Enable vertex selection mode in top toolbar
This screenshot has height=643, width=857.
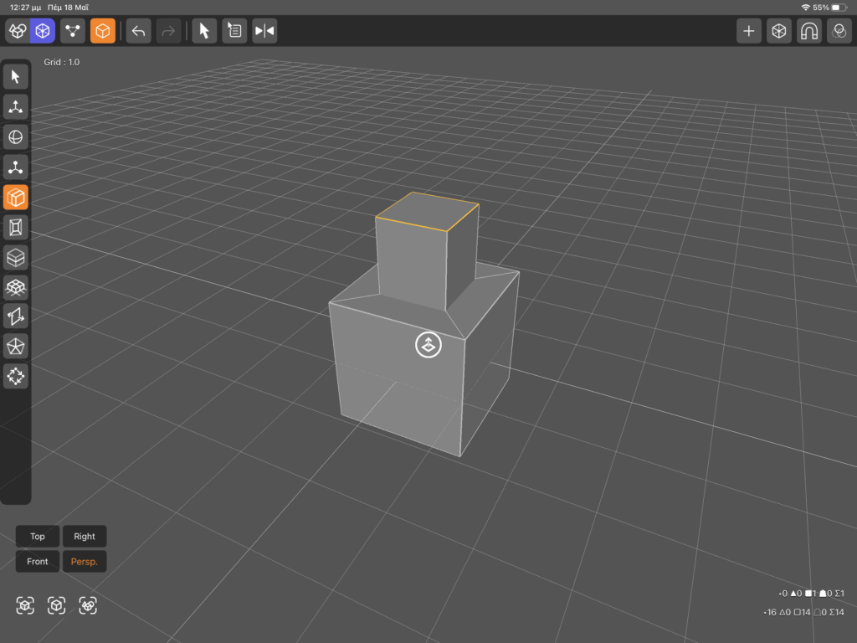(73, 31)
